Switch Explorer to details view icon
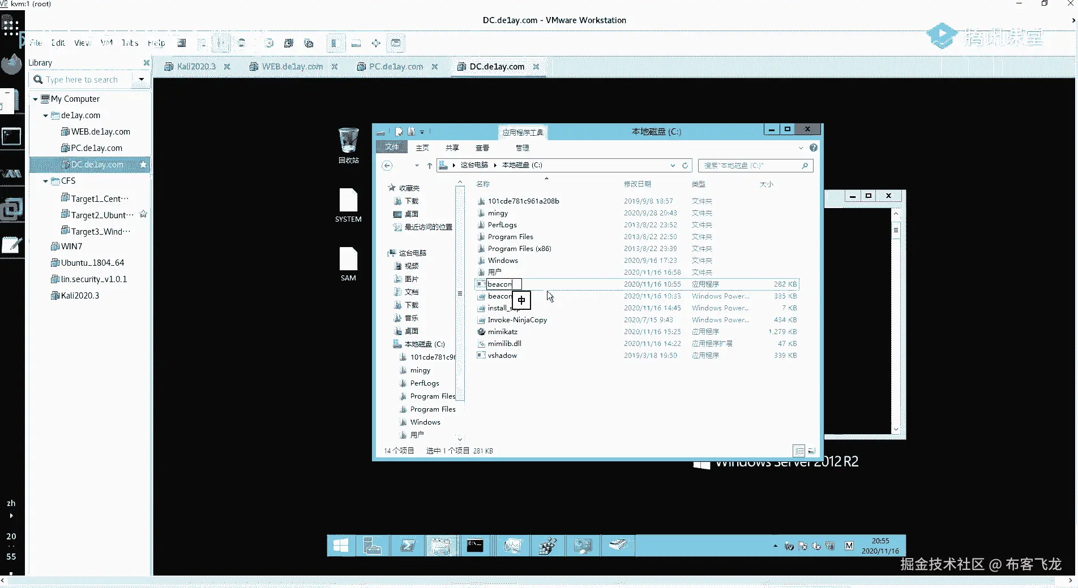Screen dimensions: 1078x588 click(x=799, y=451)
